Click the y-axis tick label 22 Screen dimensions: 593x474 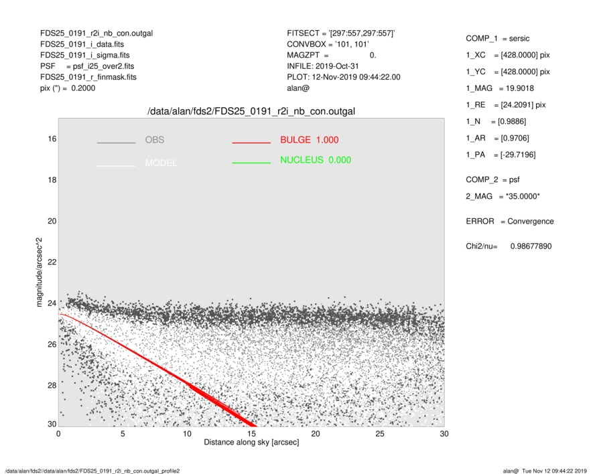pyautogui.click(x=52, y=262)
